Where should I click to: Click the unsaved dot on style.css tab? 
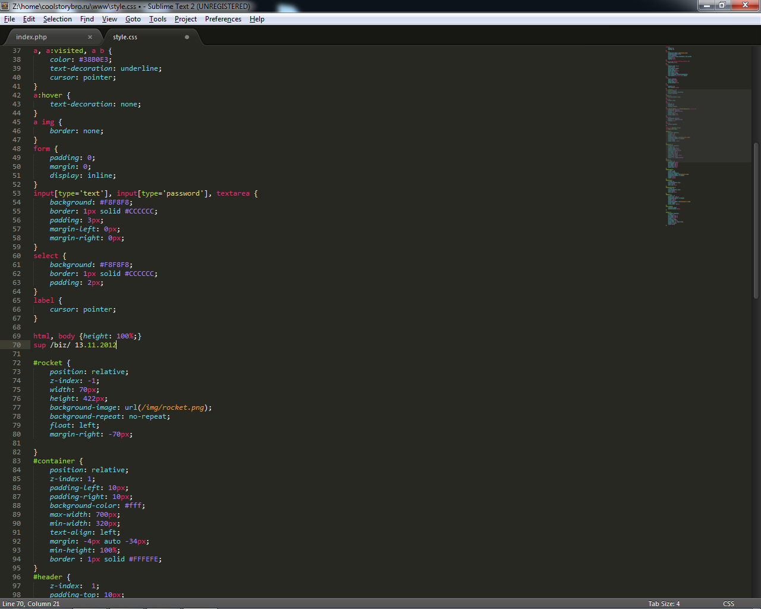point(187,37)
